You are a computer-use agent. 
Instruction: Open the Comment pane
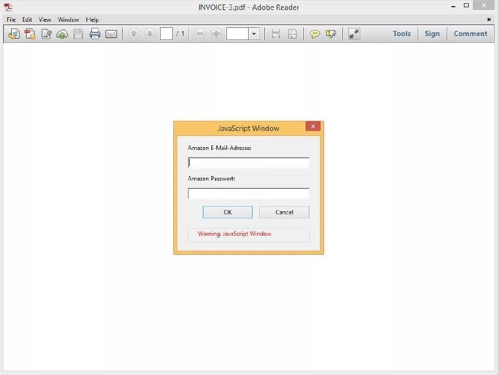pyautogui.click(x=470, y=33)
